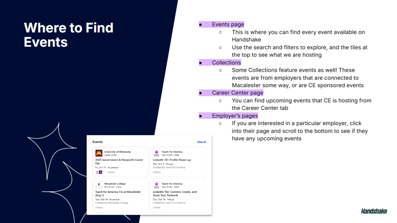Click sub-bullet 'This is where you can find every event'
The width and height of the screenshot is (397, 223).
pos(298,36)
